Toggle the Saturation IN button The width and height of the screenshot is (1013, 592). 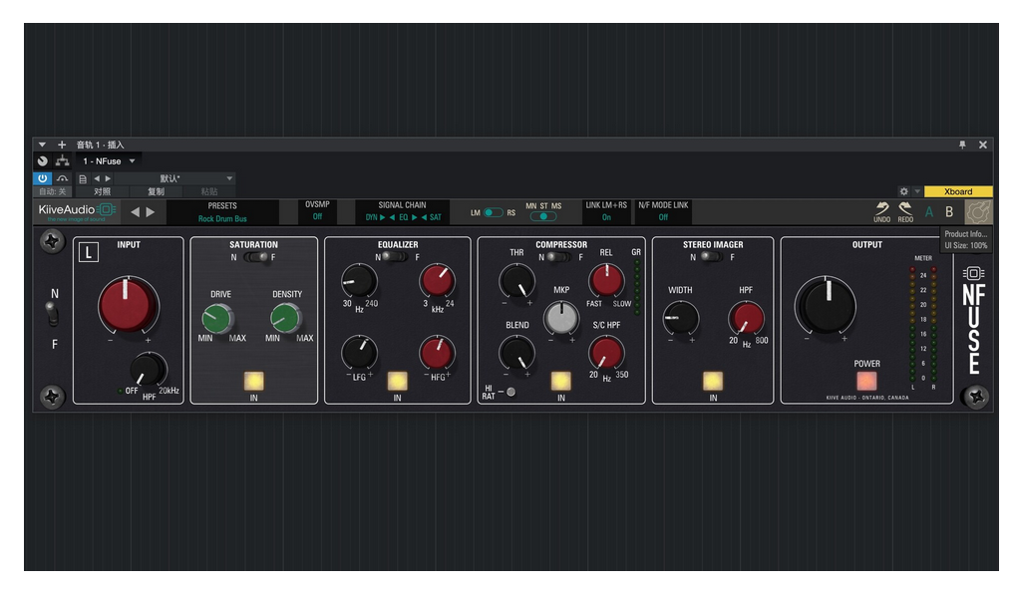tap(254, 381)
